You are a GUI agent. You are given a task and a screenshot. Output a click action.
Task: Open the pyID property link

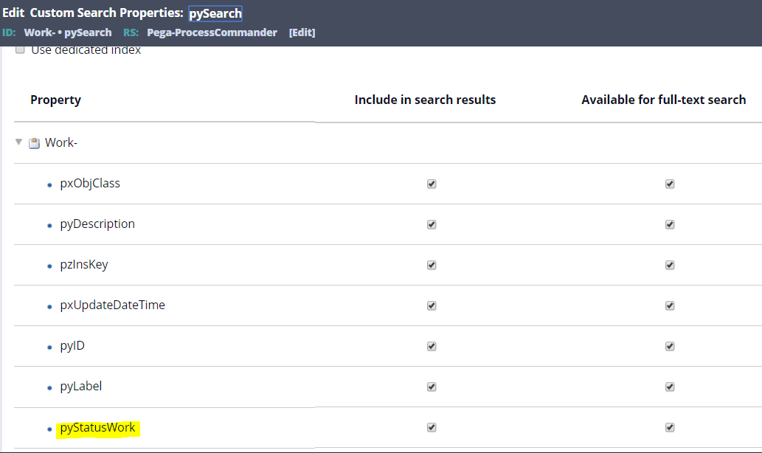tap(72, 345)
